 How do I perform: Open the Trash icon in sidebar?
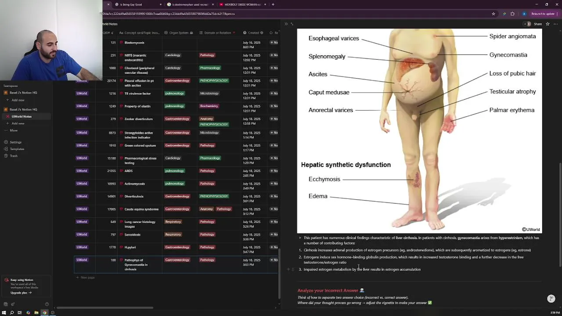tap(5, 156)
